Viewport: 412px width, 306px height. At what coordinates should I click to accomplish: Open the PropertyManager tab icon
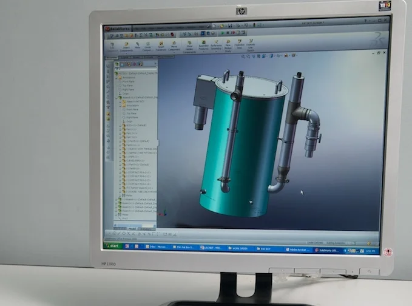(x=123, y=64)
